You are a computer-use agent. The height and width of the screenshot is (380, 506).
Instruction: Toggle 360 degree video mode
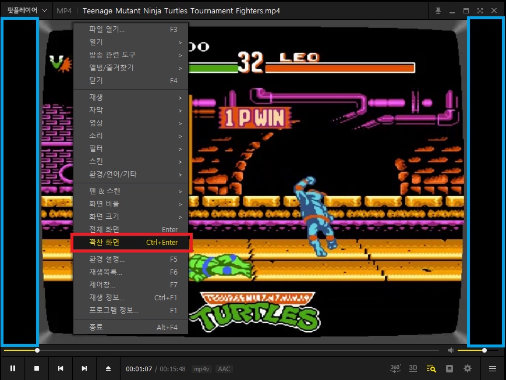pos(395,368)
